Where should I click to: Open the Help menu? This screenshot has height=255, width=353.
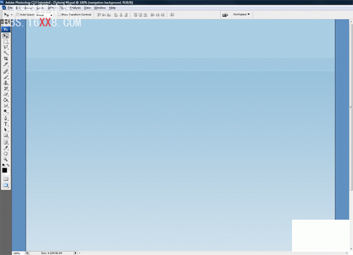(x=112, y=8)
